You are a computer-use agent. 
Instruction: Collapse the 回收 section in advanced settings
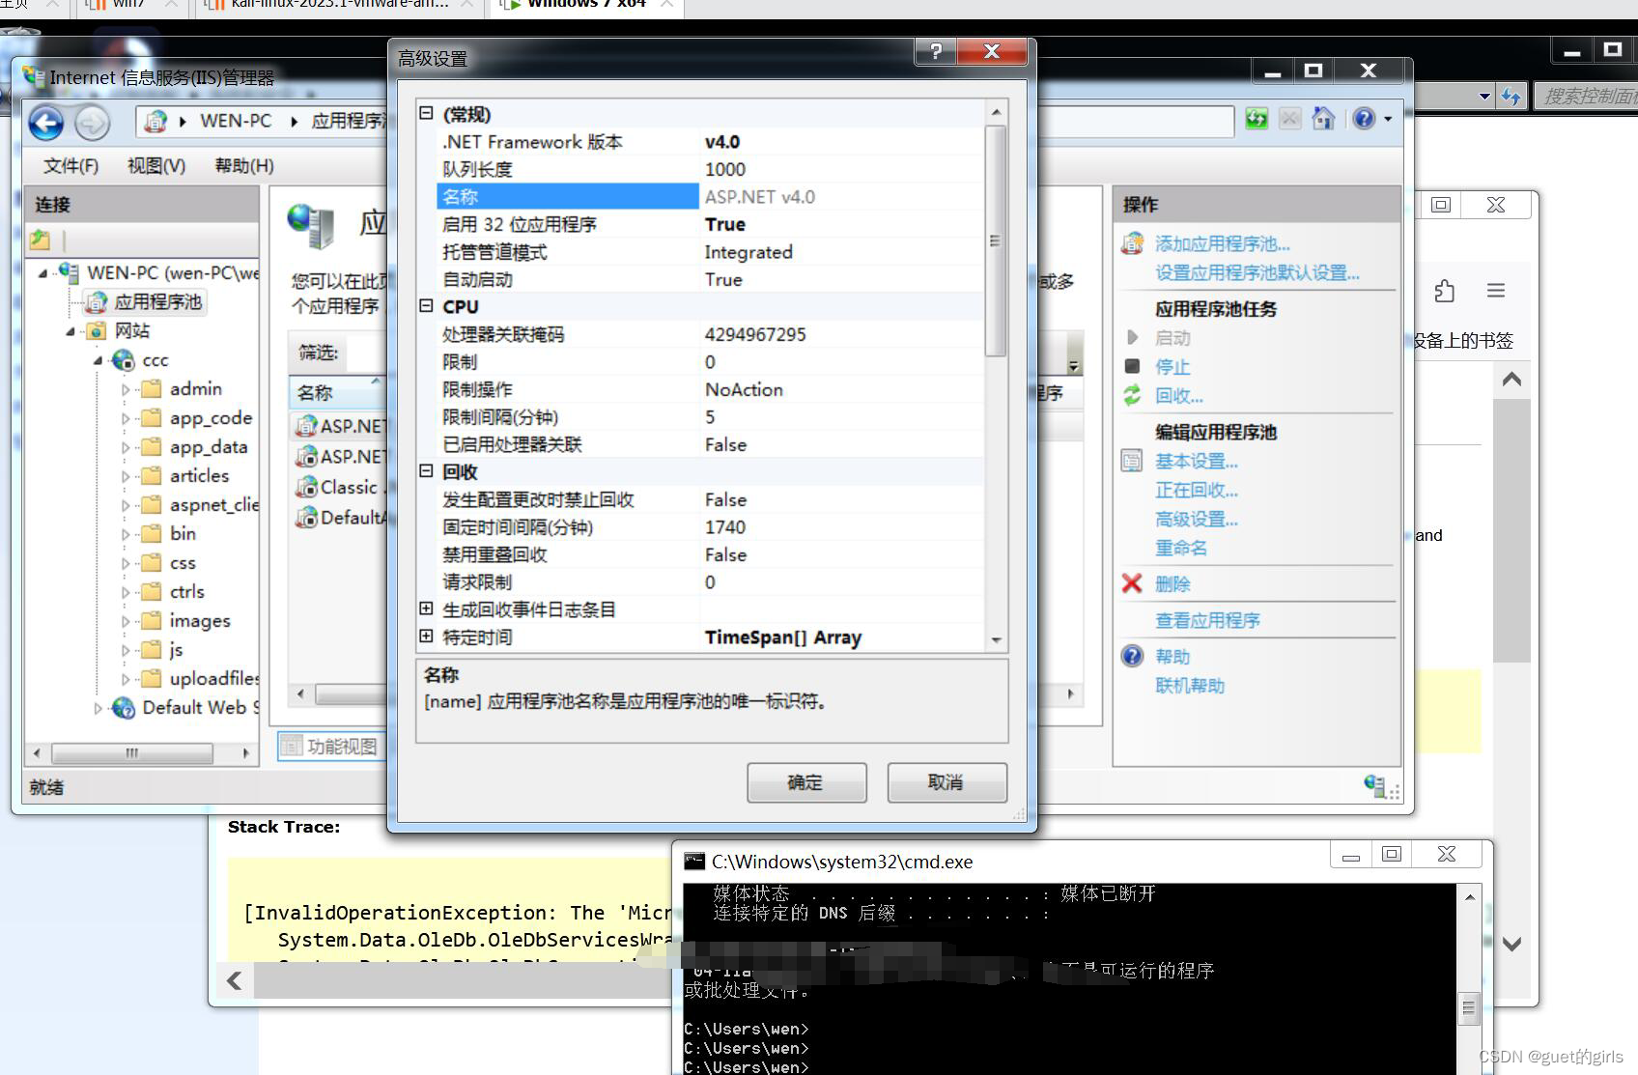[x=426, y=471]
